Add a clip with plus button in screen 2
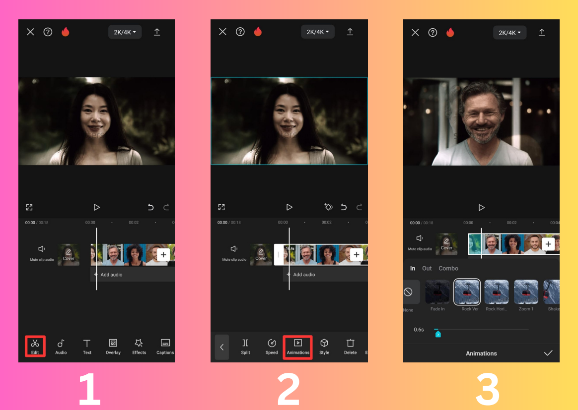578x410 pixels. [x=357, y=255]
